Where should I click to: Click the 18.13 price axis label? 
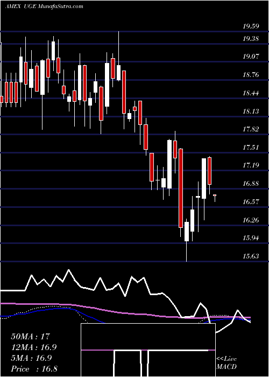tap(251, 111)
